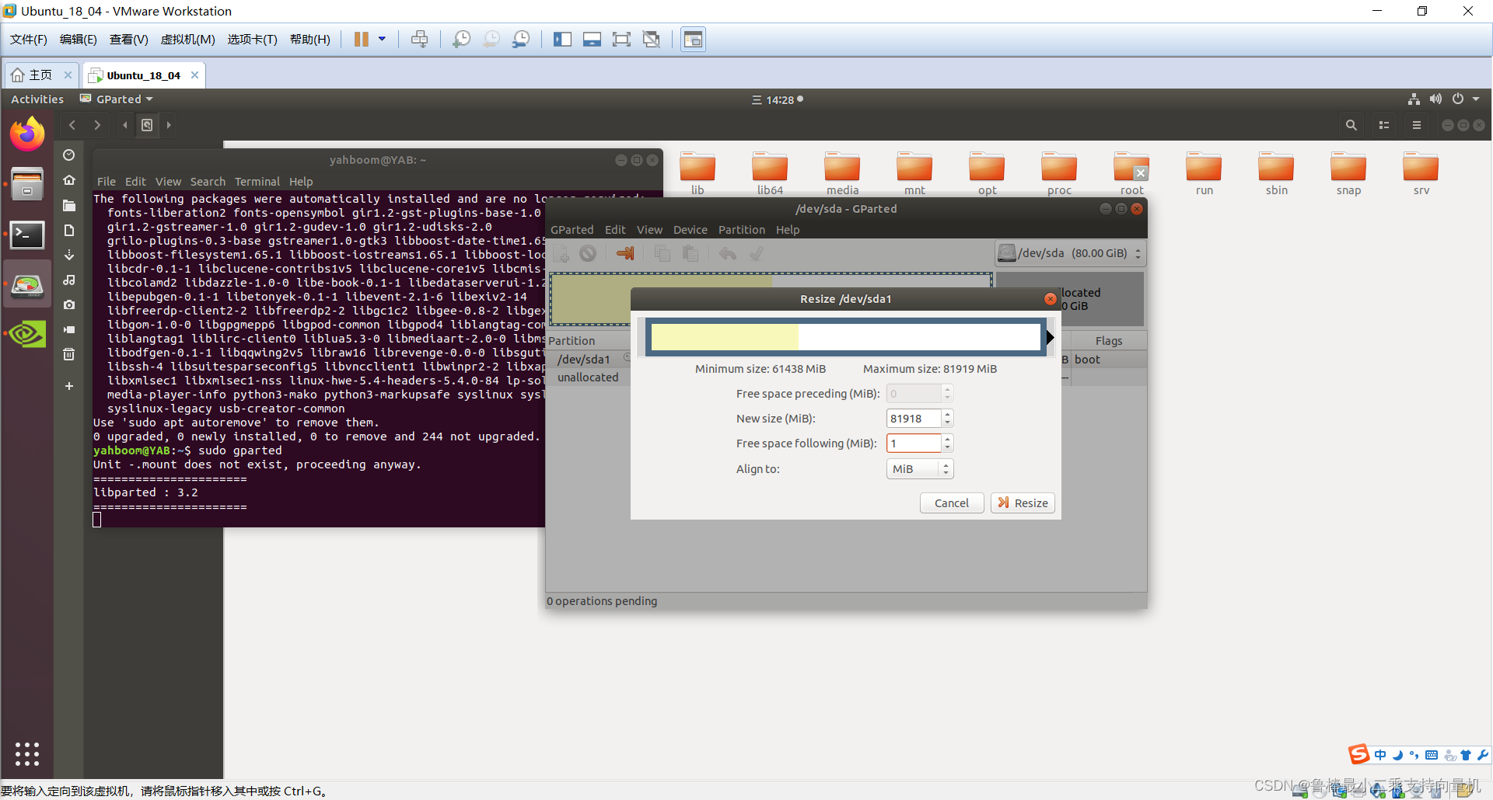The height and width of the screenshot is (800, 1493).
Task: Open Terminal menu in terminal window
Action: point(257,182)
